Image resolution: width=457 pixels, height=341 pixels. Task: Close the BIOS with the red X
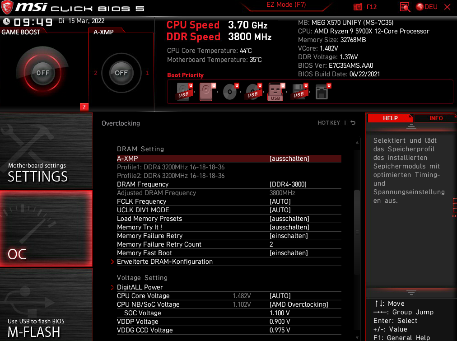point(447,7)
